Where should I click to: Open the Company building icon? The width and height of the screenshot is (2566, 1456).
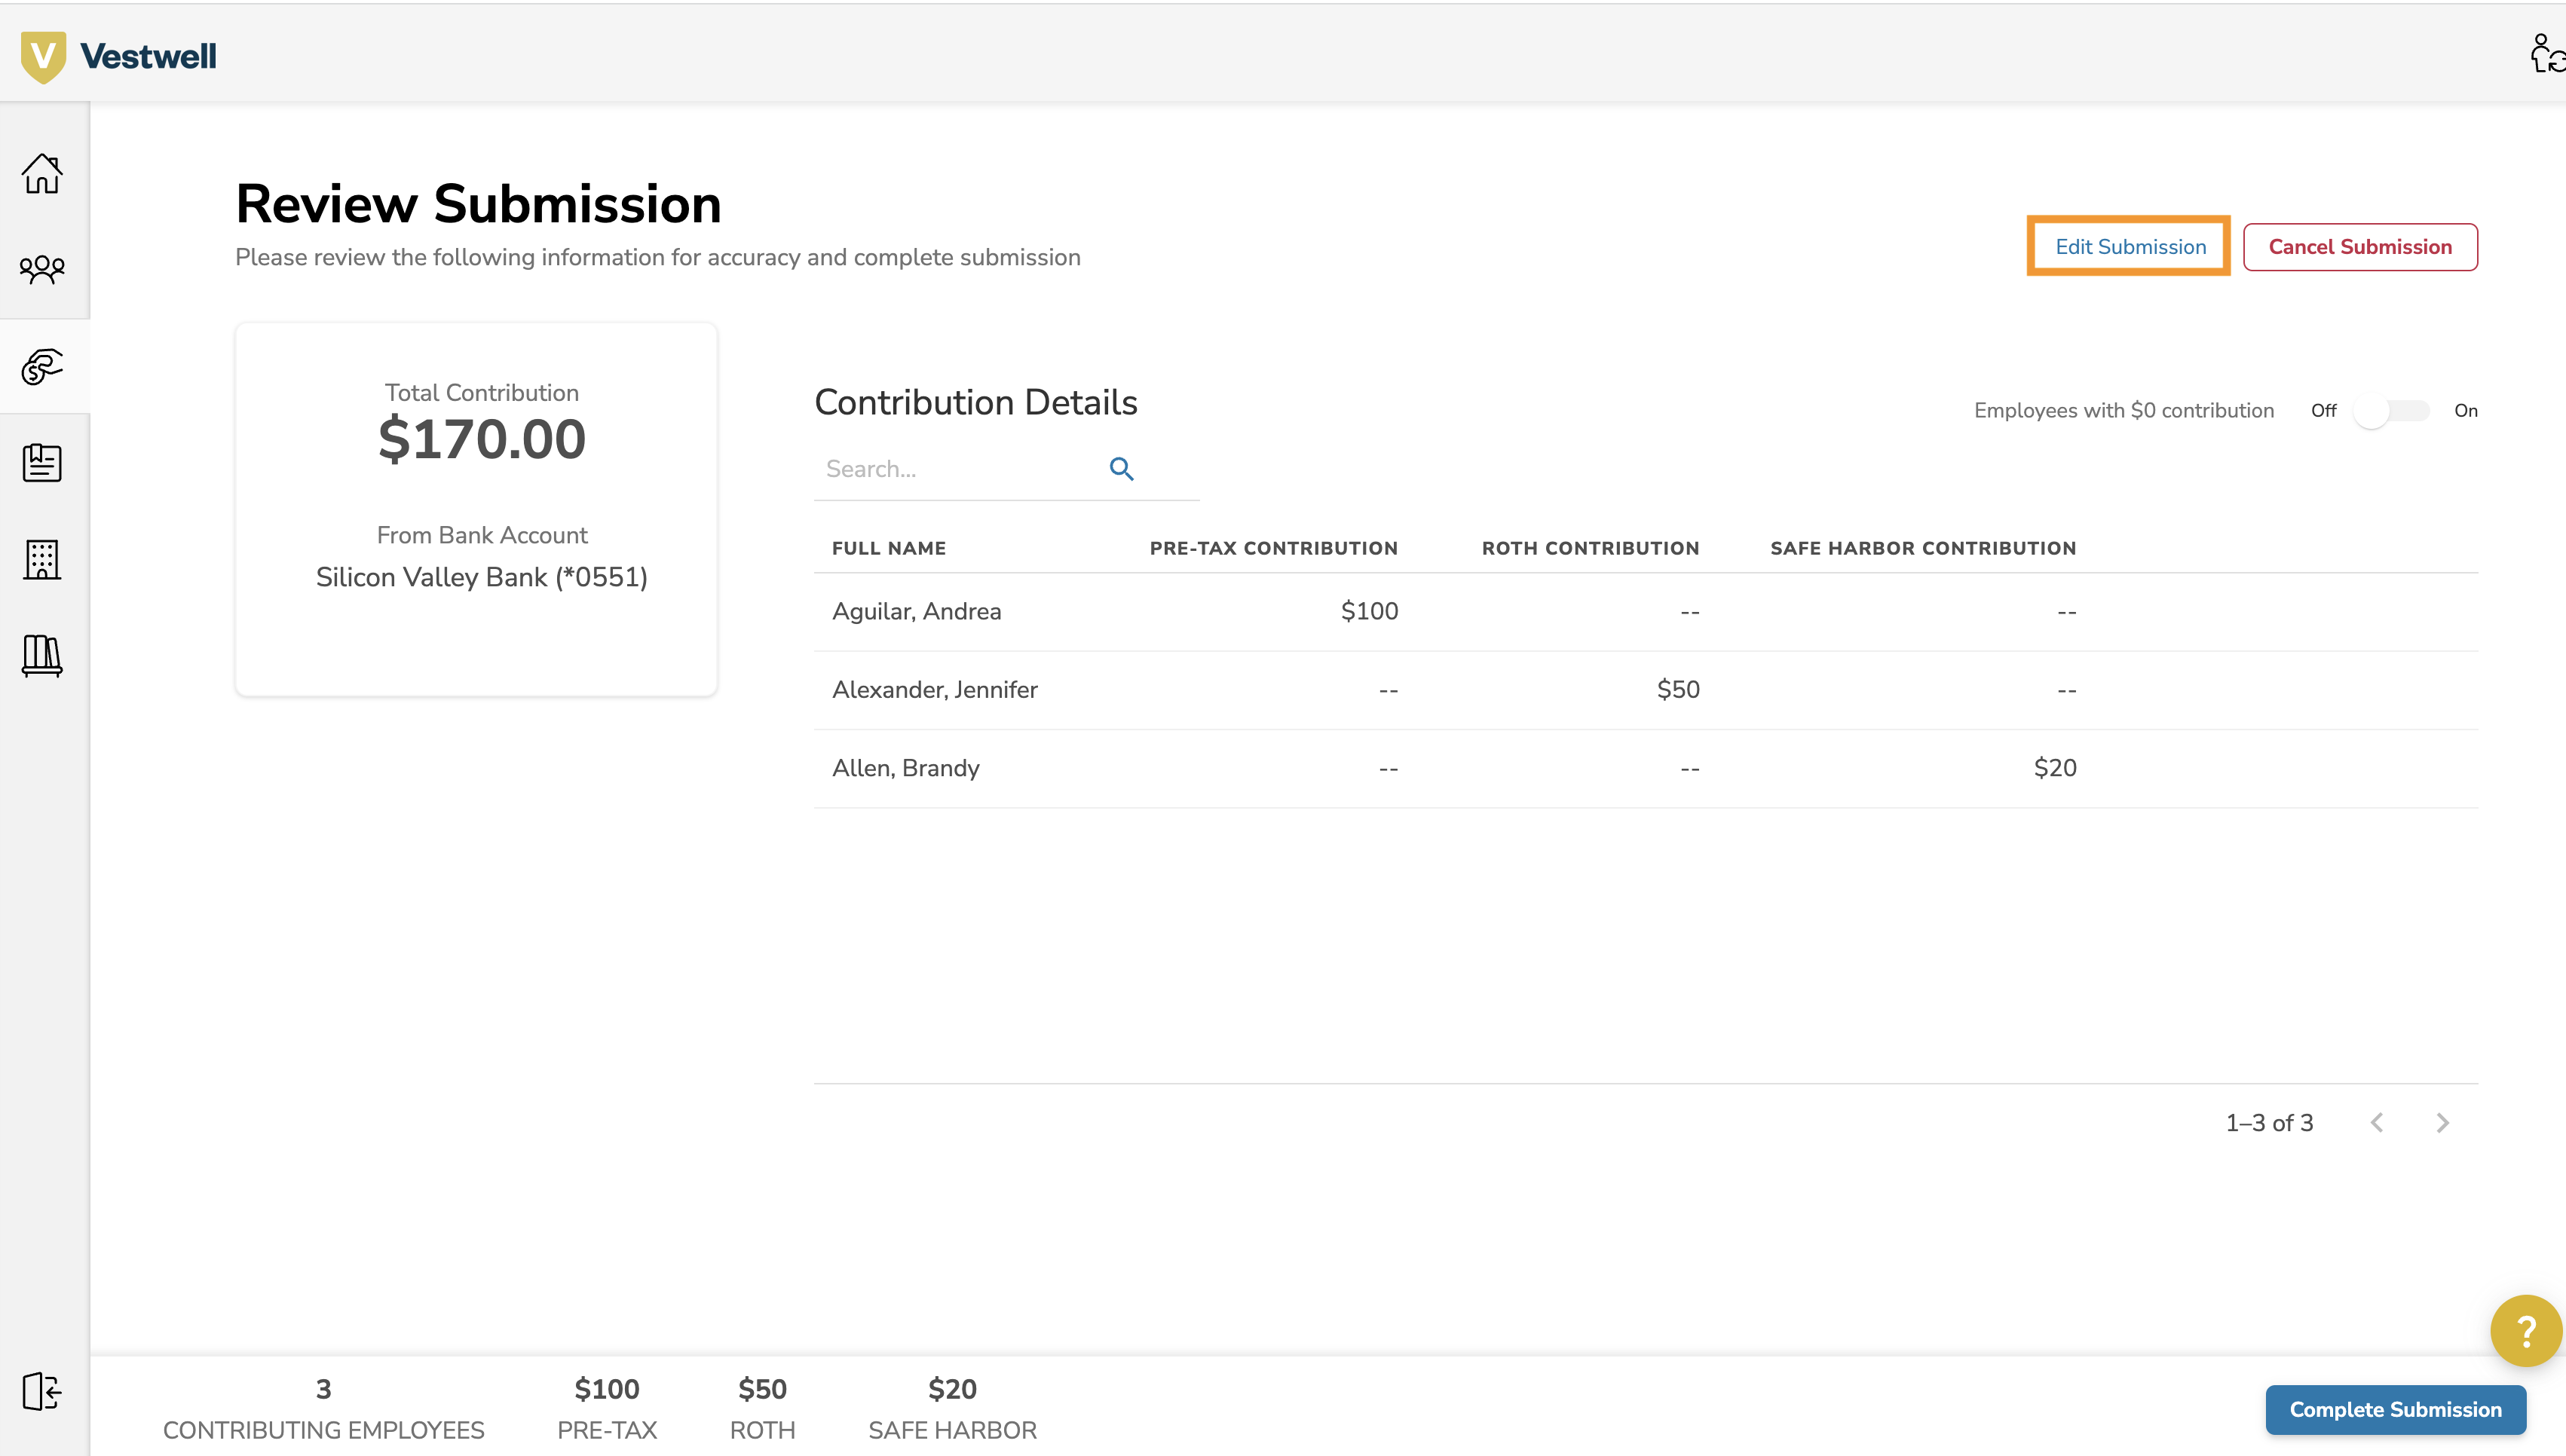click(42, 559)
